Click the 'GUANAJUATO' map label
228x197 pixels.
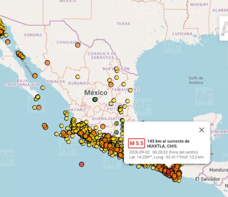[x=107, y=119]
